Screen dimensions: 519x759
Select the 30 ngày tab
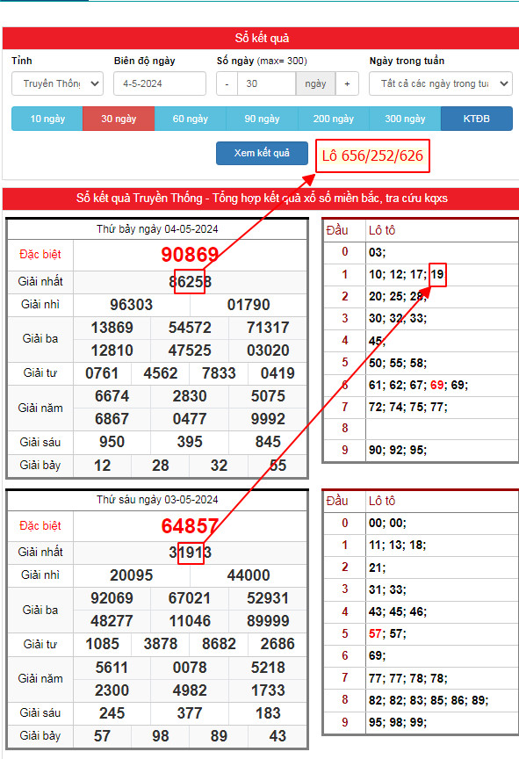pyautogui.click(x=119, y=119)
